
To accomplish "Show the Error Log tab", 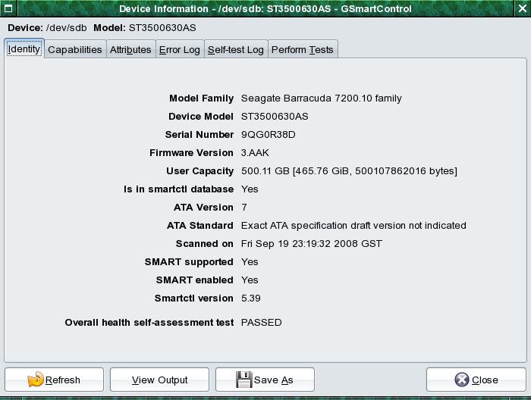I will pyautogui.click(x=179, y=50).
